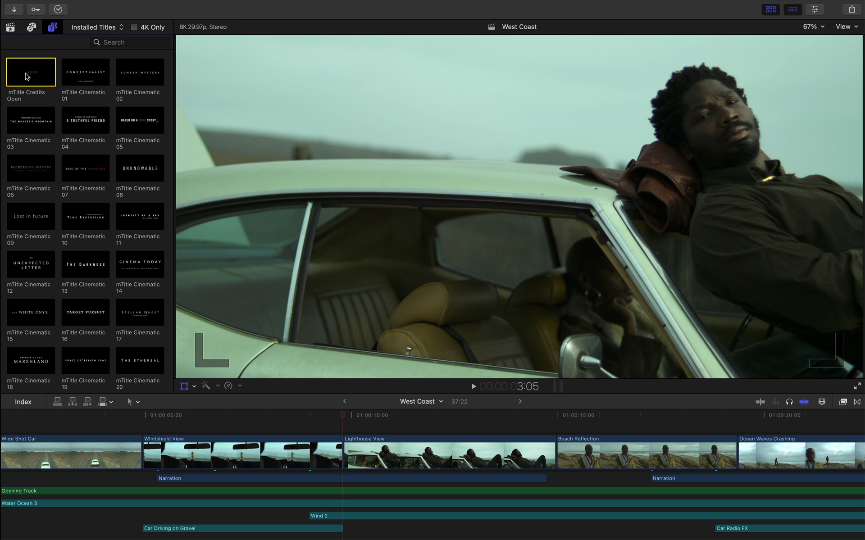Open Photos and Audio sidebar
The height and width of the screenshot is (540, 865).
click(31, 27)
